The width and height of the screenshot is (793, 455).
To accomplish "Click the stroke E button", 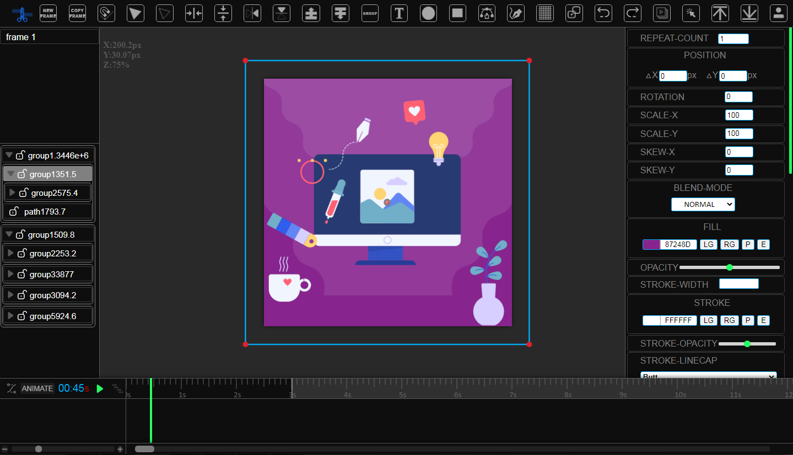I will (x=763, y=320).
